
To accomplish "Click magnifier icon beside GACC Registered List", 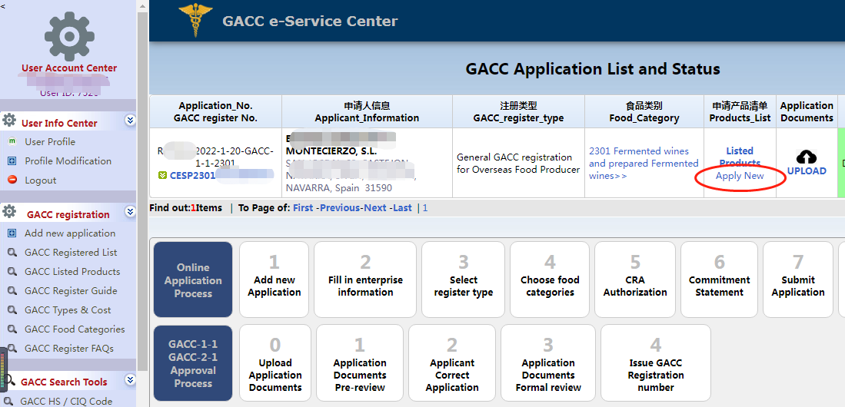I will (x=12, y=253).
